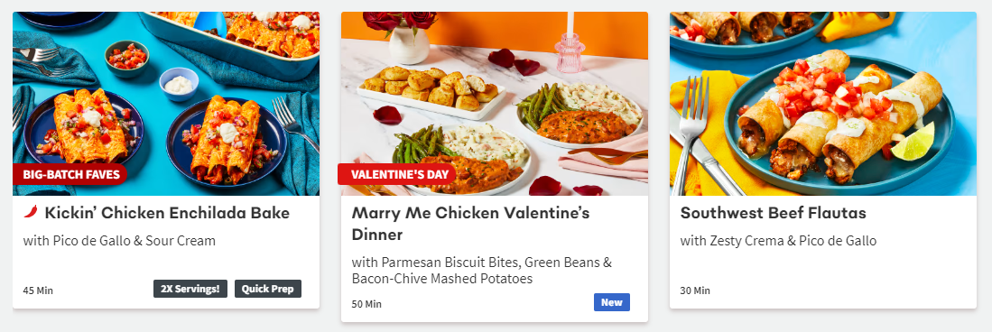The width and height of the screenshot is (992, 332).
Task: Click the 50 Min cook time label
Action: 366,304
